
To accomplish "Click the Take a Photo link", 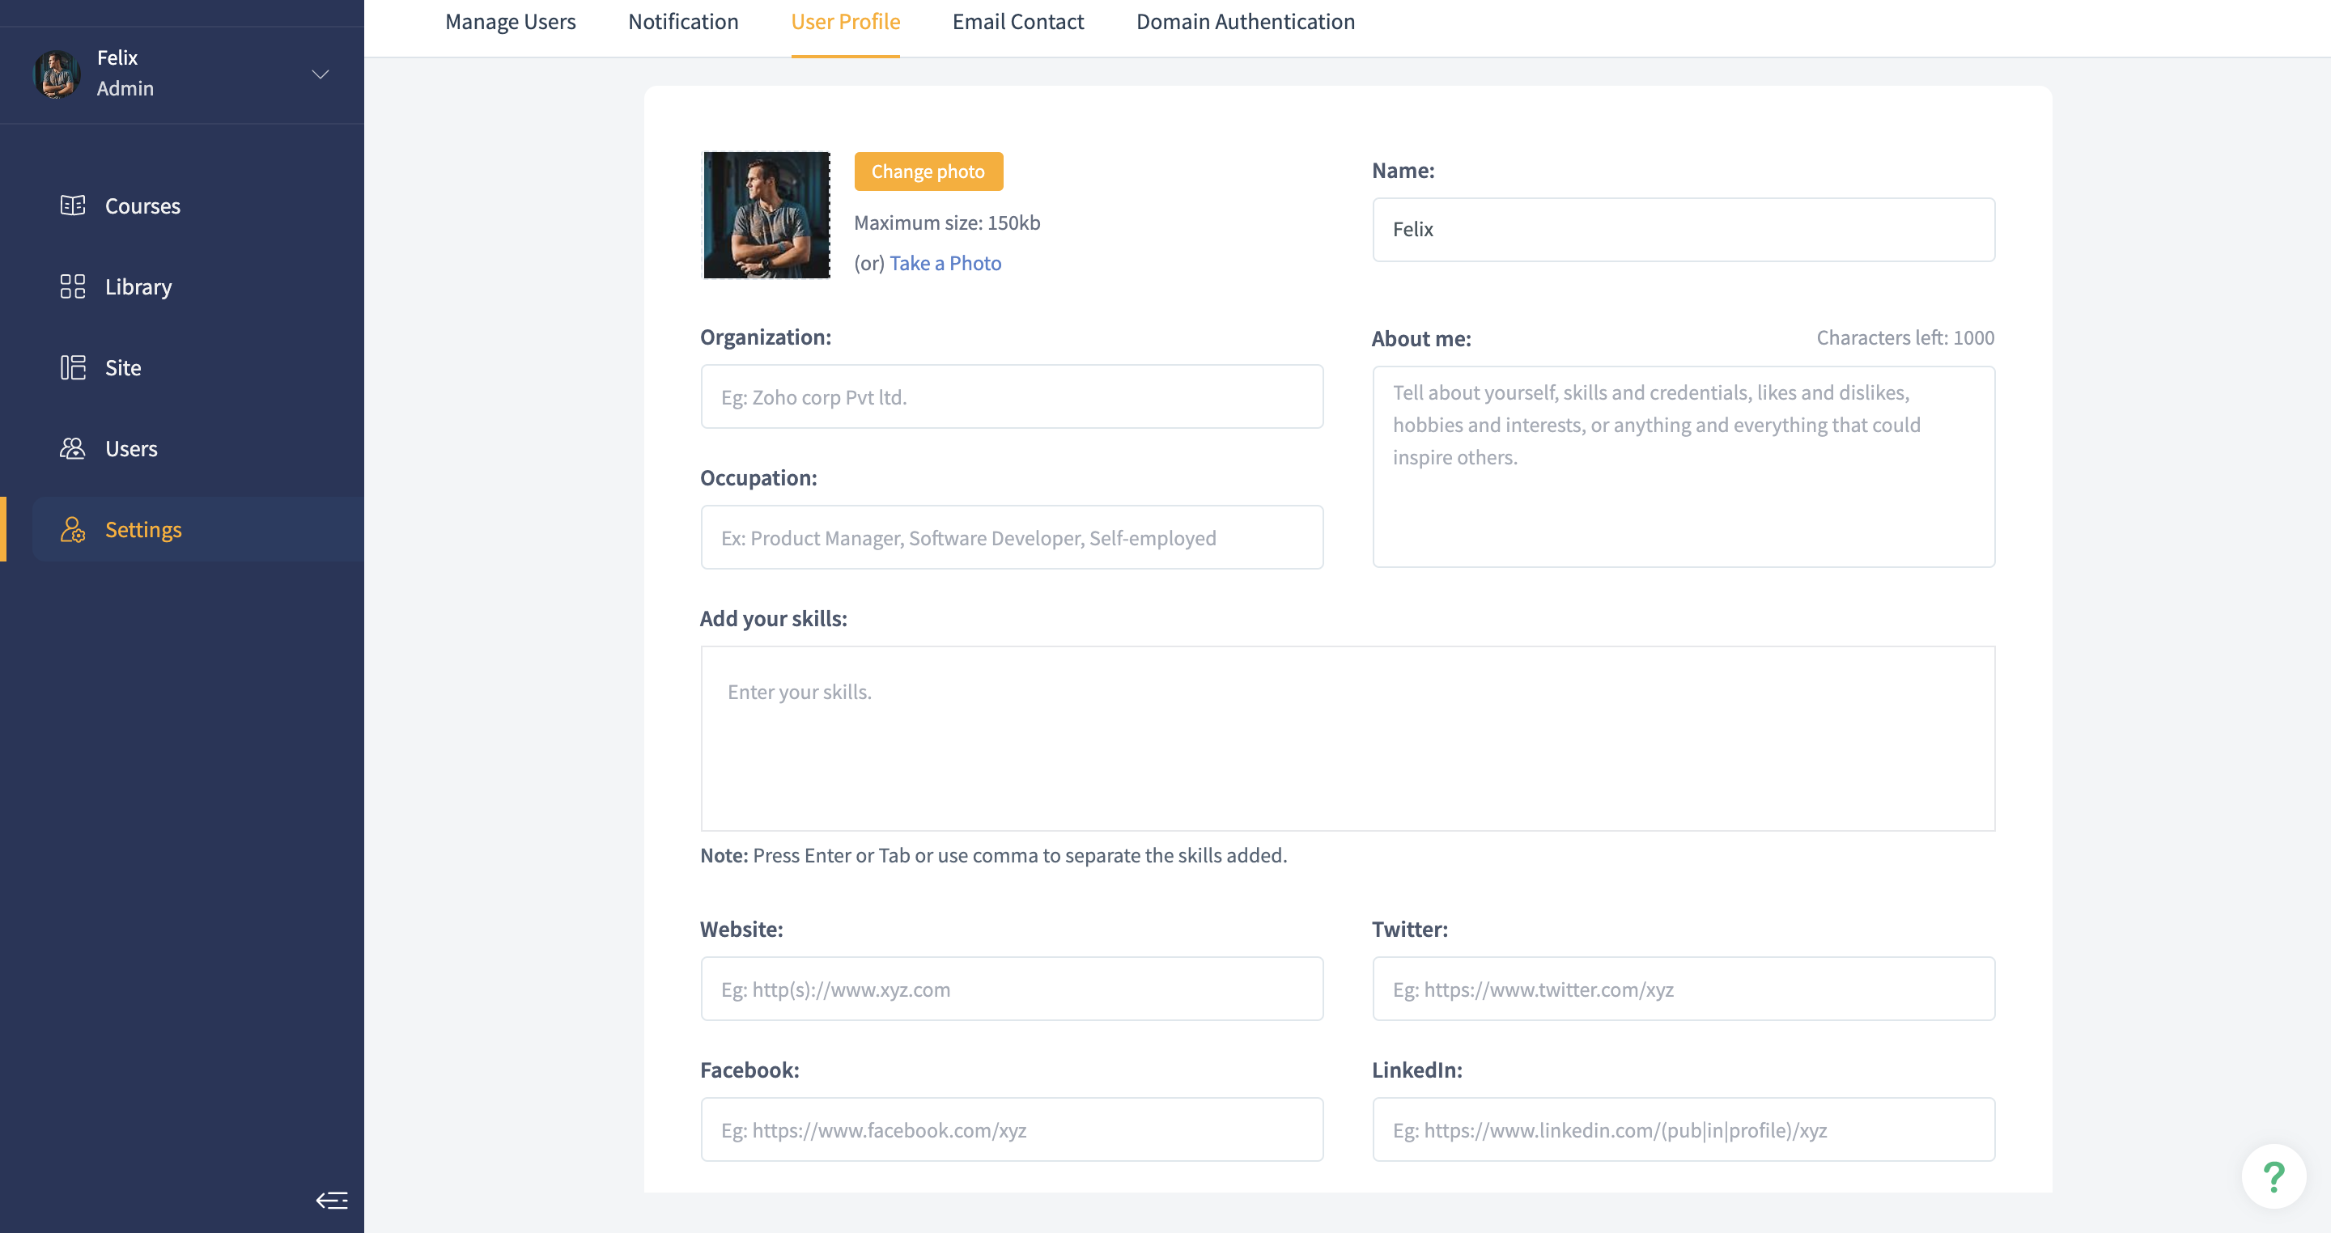I will [x=945, y=263].
